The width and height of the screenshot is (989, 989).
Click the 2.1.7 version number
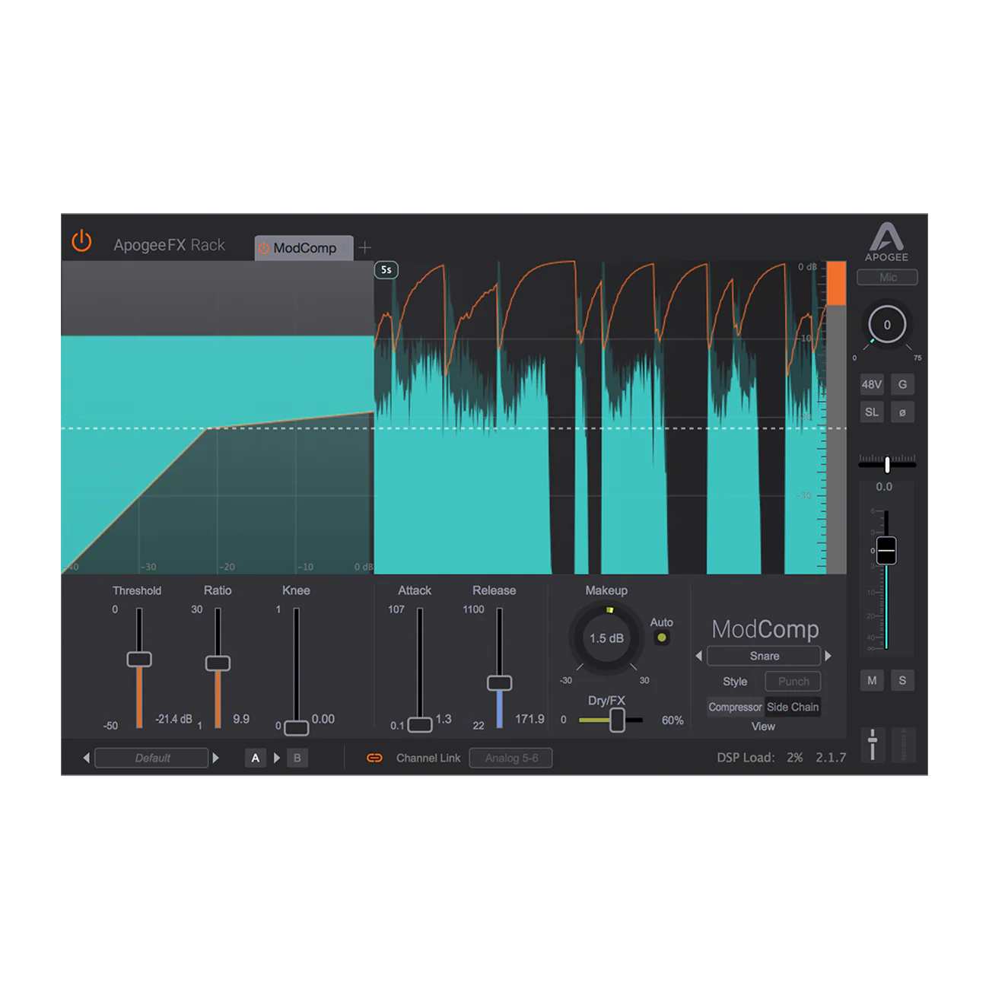coord(831,758)
